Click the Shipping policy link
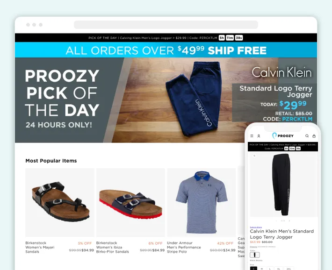 (x=253, y=247)
